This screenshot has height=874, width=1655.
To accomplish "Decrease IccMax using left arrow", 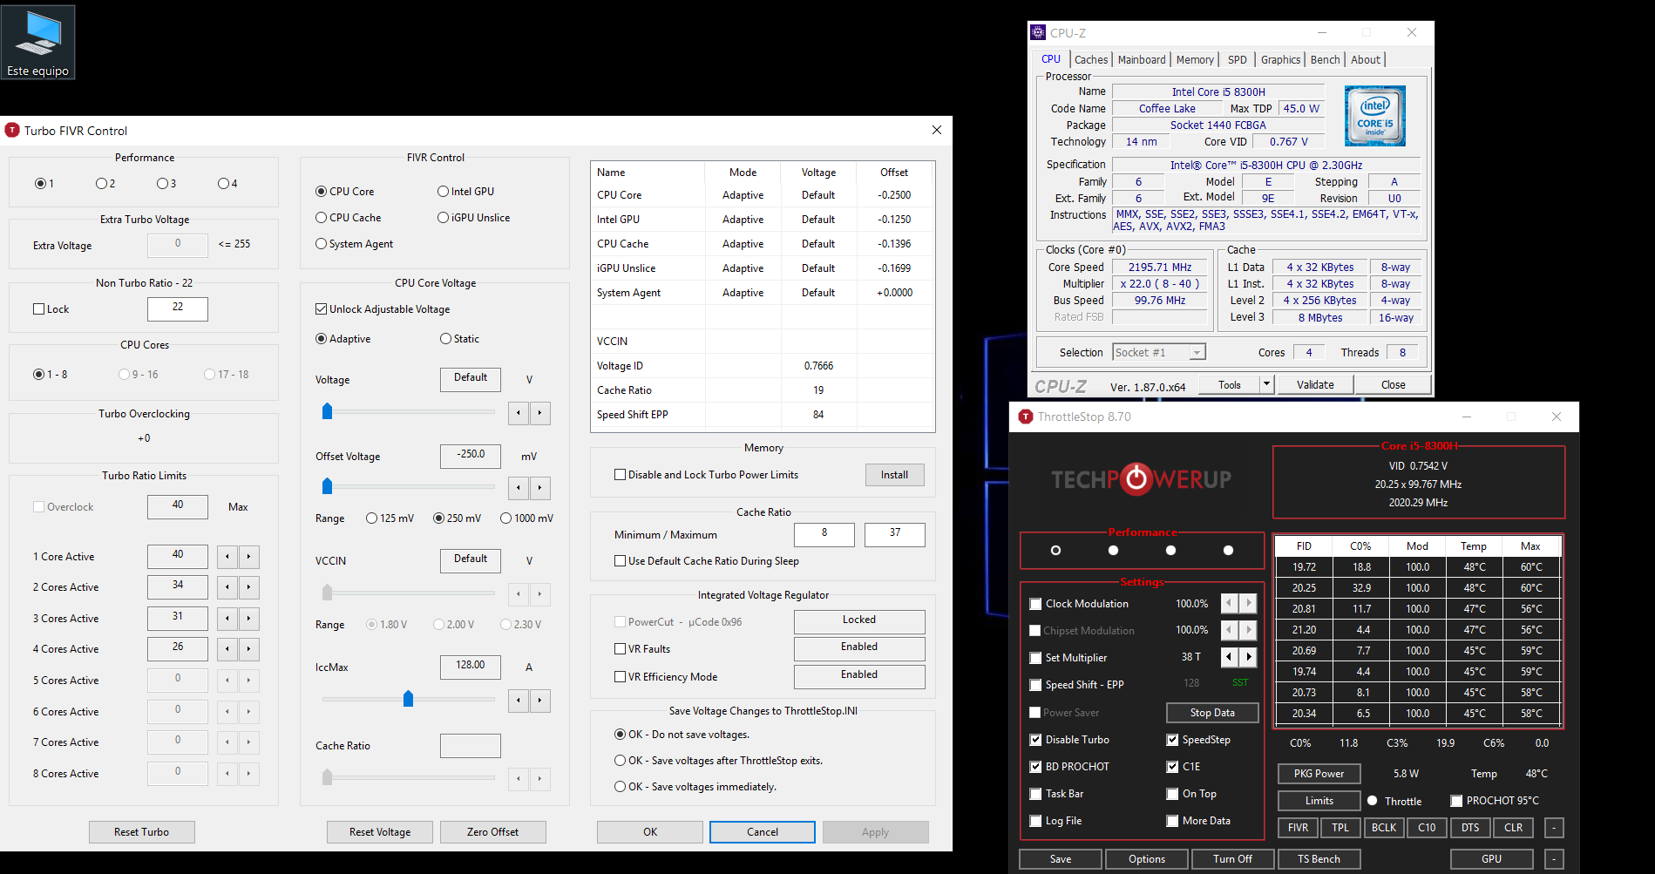I will point(519,701).
